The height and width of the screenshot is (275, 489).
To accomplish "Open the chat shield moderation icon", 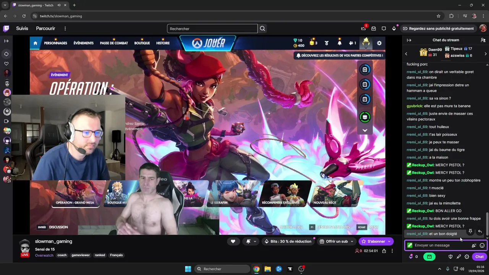I will [450, 257].
